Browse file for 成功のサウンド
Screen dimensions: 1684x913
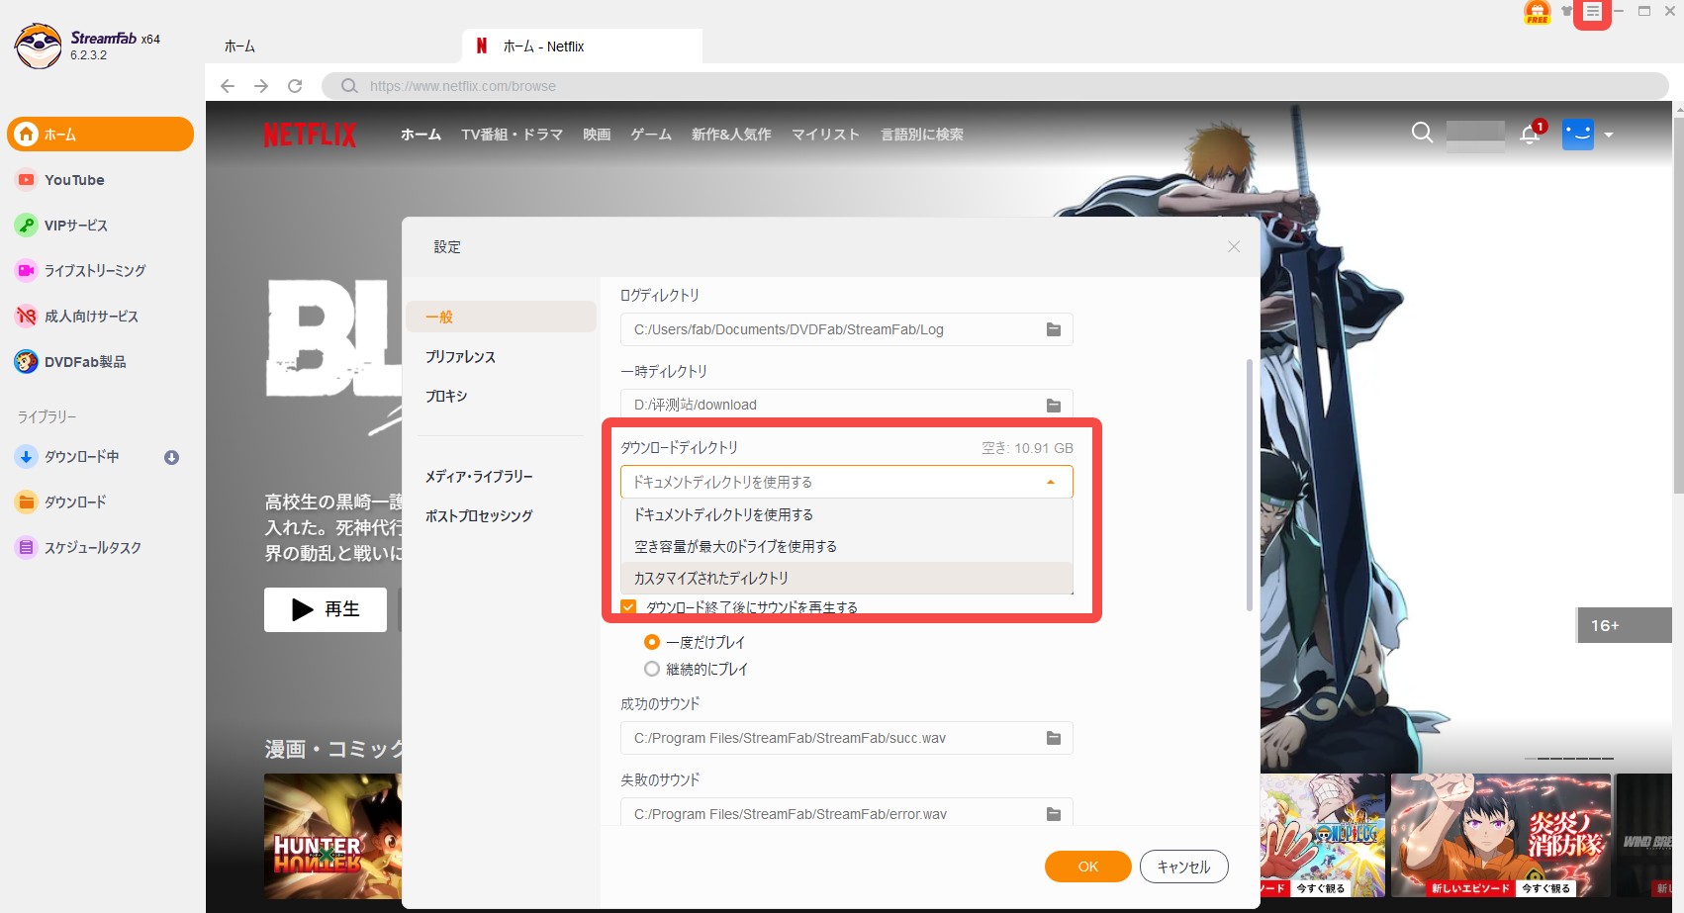click(1054, 738)
